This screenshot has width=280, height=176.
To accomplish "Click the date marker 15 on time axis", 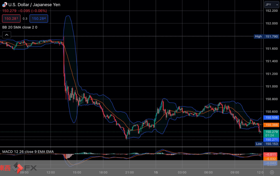I will [155, 172].
